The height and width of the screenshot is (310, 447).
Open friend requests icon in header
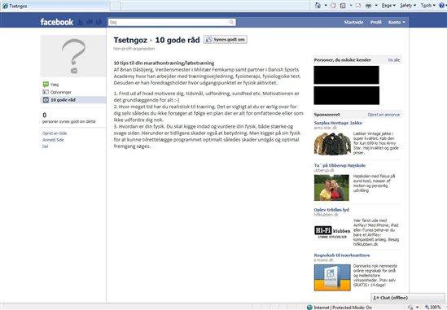point(81,22)
